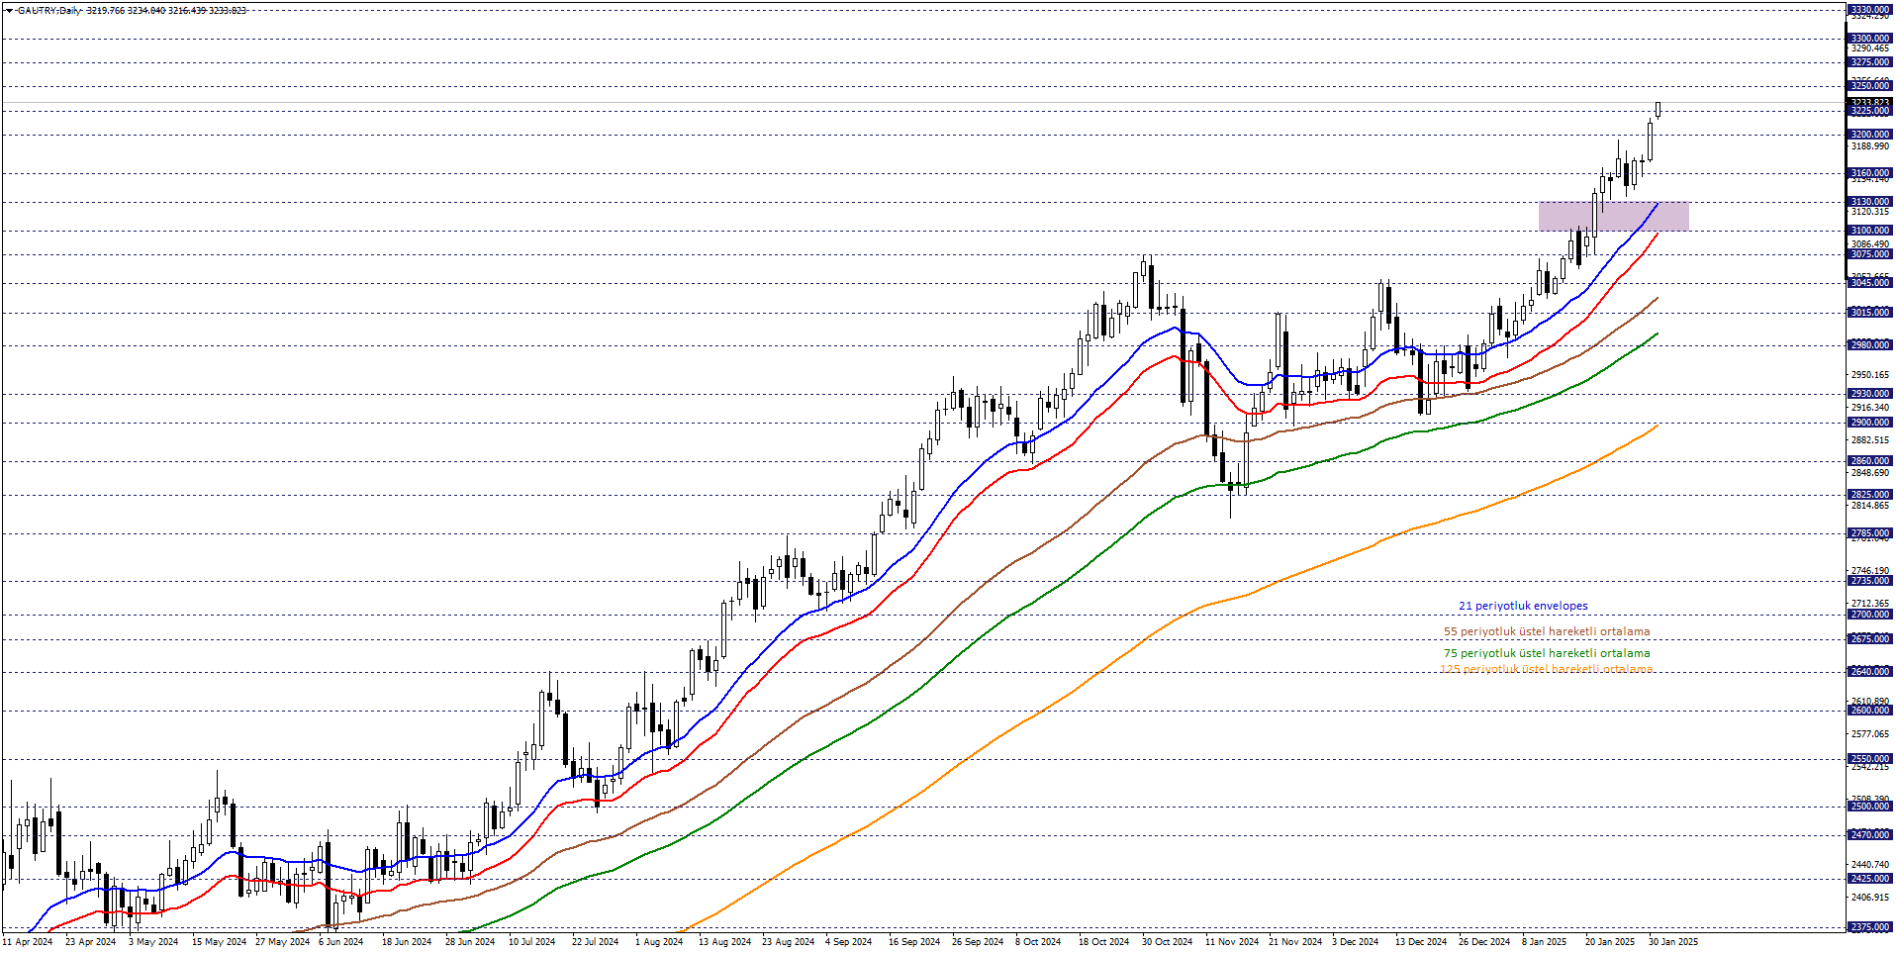The image size is (1896, 953).
Task: Click the 2500.000 price level label
Action: point(1869,807)
